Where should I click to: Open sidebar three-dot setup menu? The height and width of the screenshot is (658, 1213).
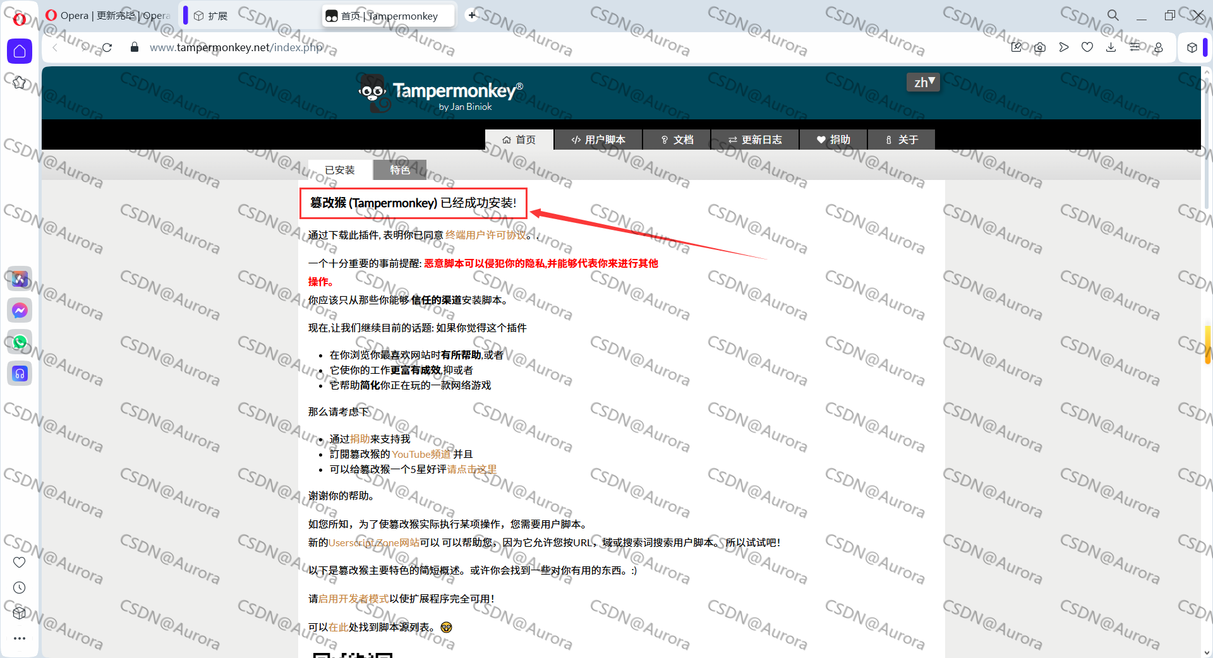[20, 638]
